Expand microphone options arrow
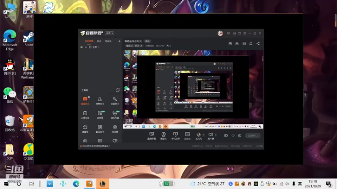Screen dimensions: 337x189 [x=203, y=135]
